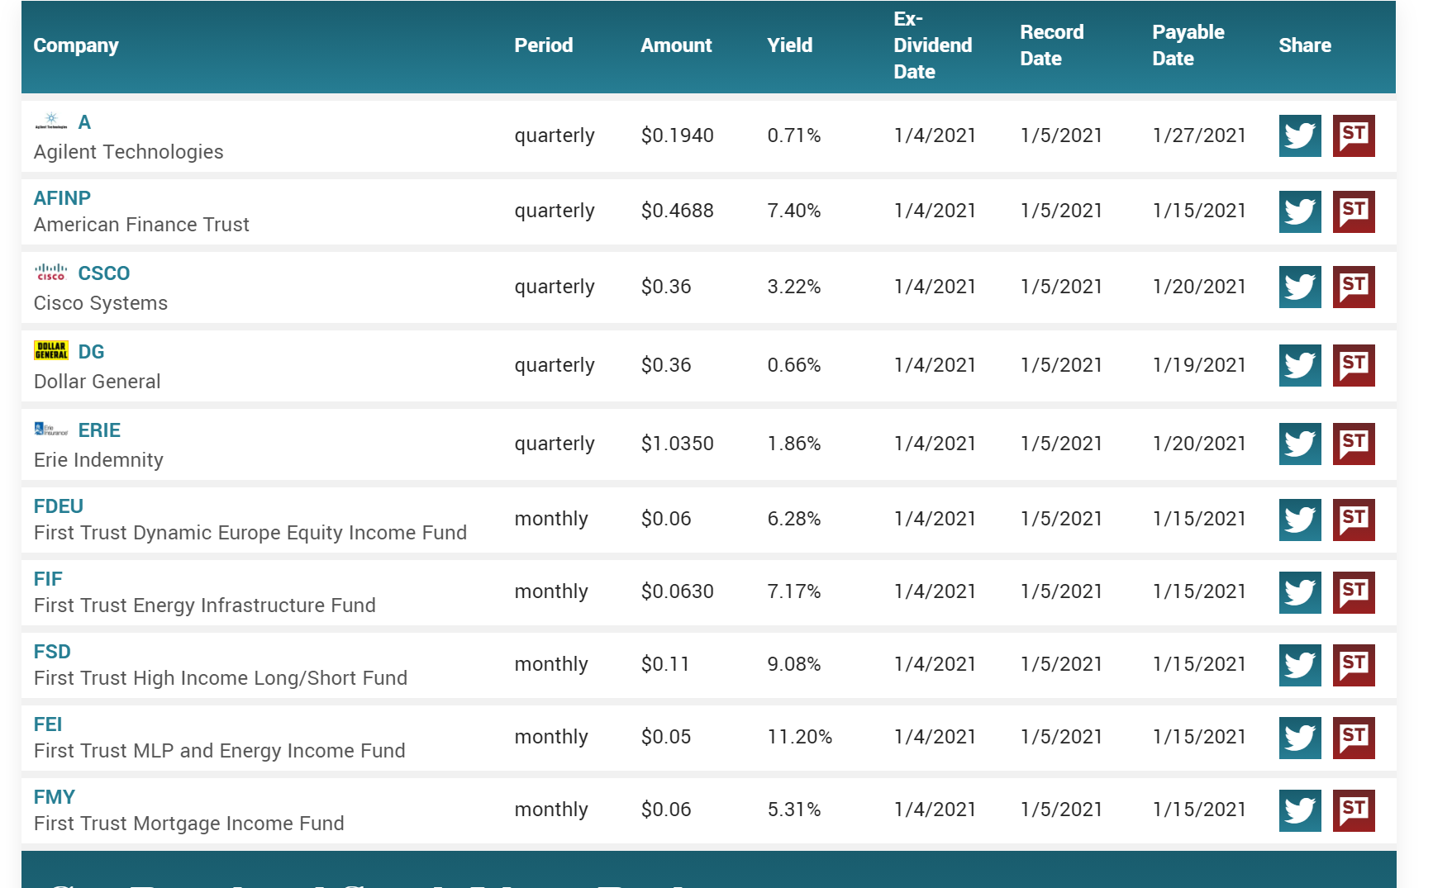This screenshot has height=888, width=1433.
Task: Click the Period column header
Action: point(544,45)
